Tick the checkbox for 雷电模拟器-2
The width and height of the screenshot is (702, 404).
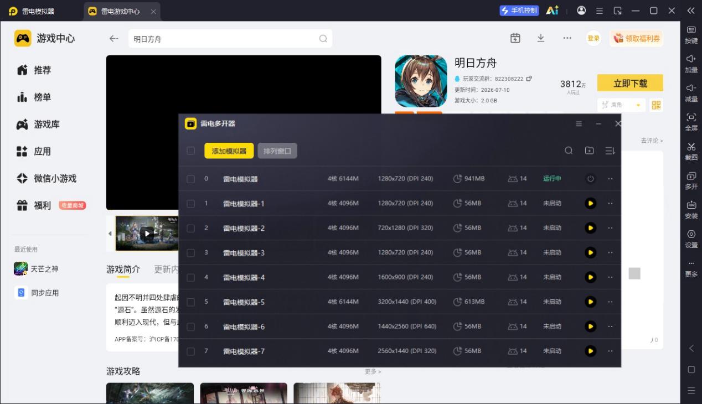pos(191,228)
